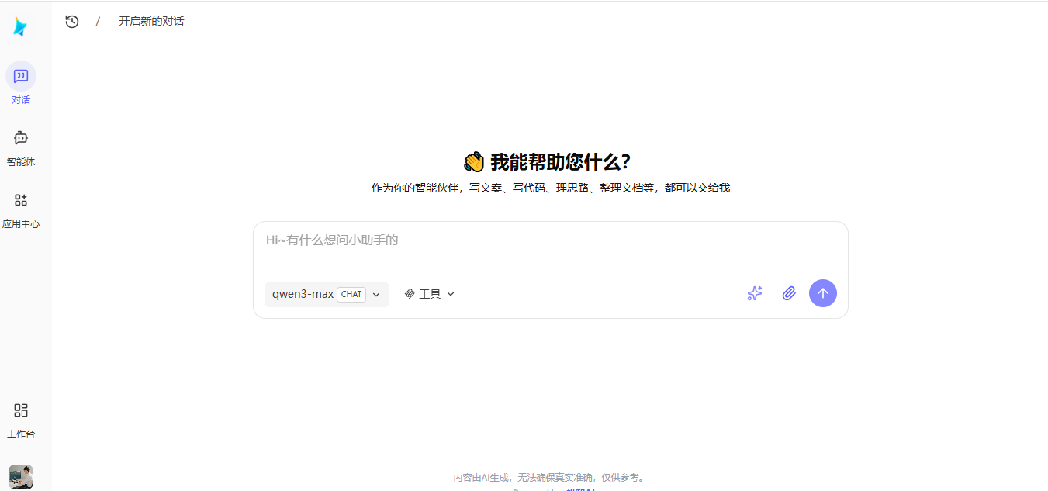Click the attachment paperclip icon
The height and width of the screenshot is (491, 1048).
tap(789, 293)
